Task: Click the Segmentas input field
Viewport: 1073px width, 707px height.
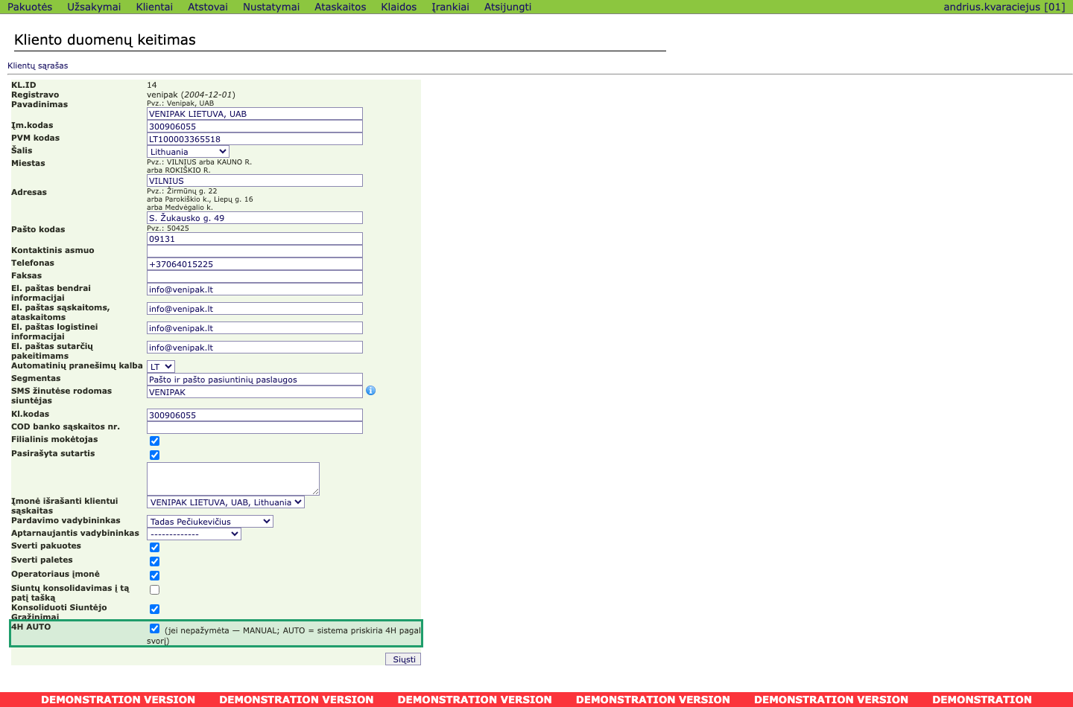Action: 255,380
